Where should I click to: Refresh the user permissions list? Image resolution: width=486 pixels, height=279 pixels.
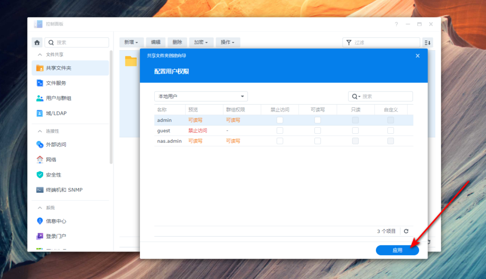pyautogui.click(x=406, y=231)
